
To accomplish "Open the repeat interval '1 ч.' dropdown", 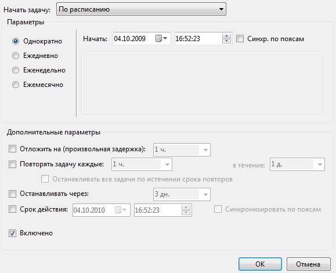I will 142,164.
